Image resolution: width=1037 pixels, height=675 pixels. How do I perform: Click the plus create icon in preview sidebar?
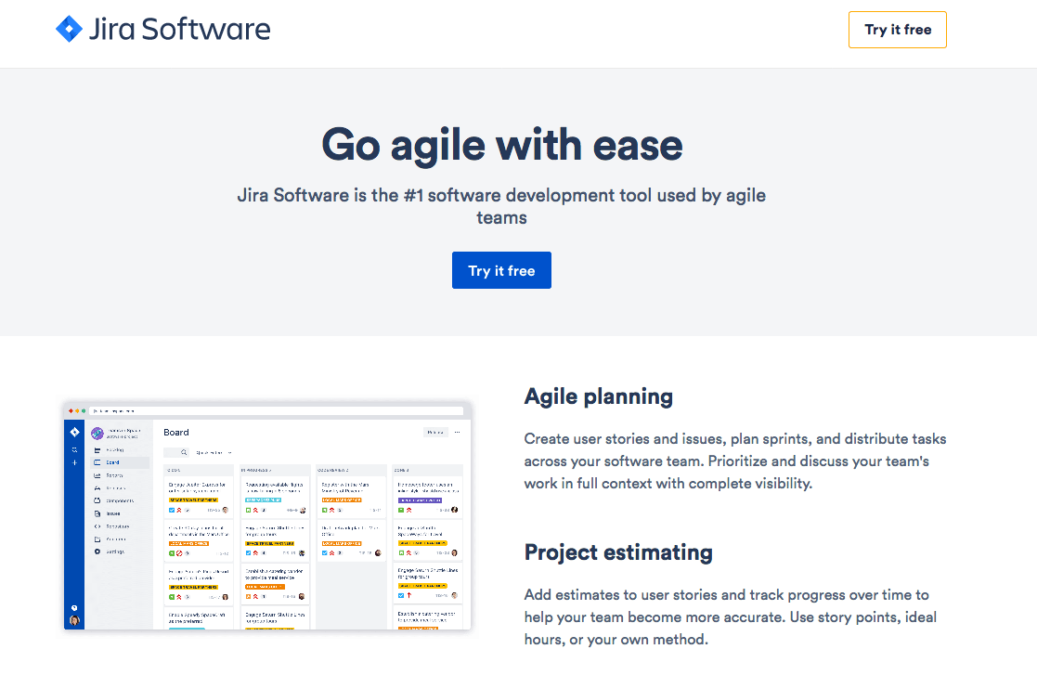tap(74, 462)
